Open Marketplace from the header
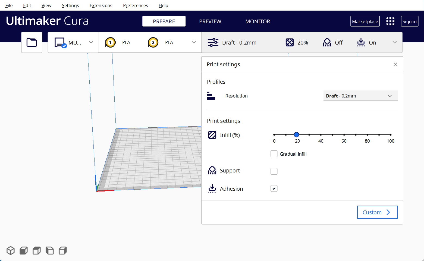This screenshot has height=261, width=424. pos(365,21)
